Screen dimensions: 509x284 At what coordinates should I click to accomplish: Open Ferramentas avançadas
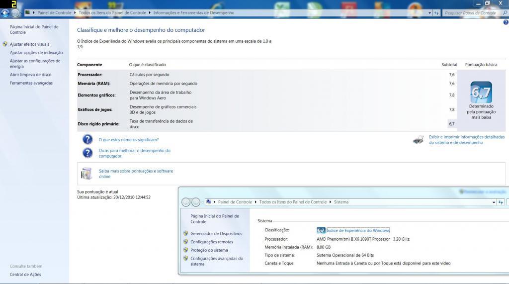(x=31, y=83)
